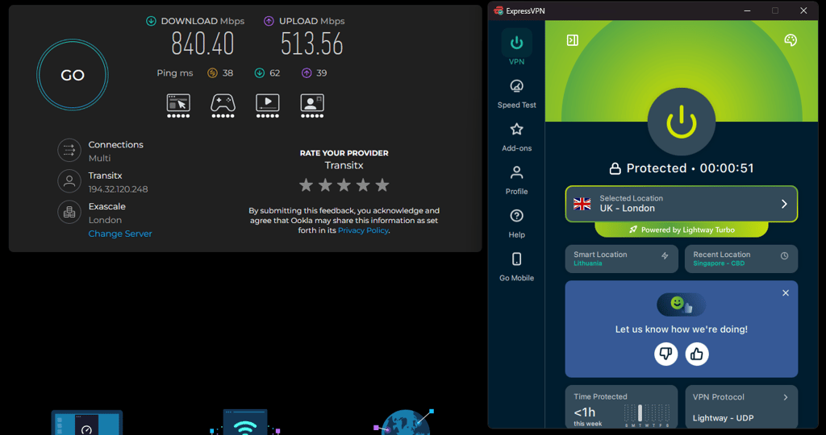
Task: Close the ExpressVPN window
Action: 803,10
